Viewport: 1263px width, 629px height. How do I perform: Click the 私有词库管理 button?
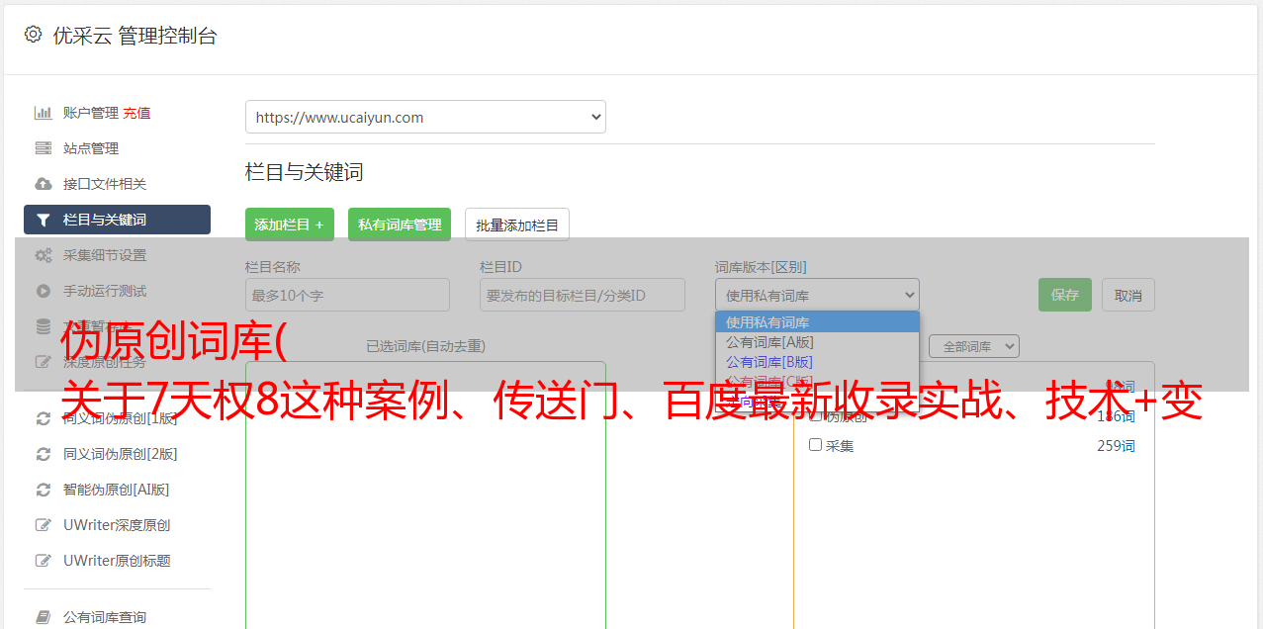(x=400, y=225)
